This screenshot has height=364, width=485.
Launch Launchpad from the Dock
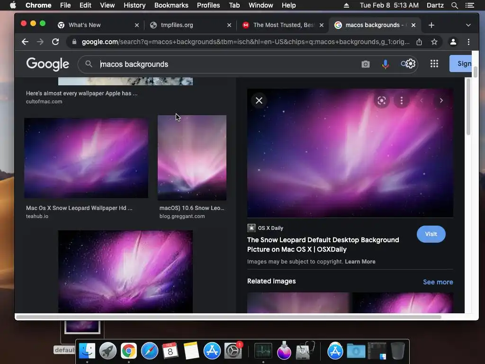pyautogui.click(x=108, y=351)
